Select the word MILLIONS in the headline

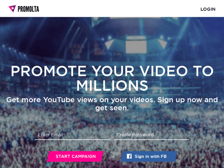click(x=112, y=86)
